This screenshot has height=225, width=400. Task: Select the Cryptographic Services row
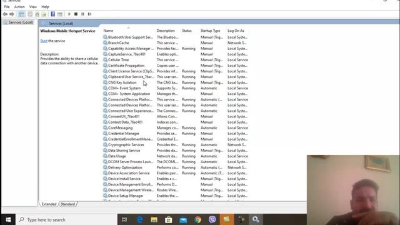[176, 144]
